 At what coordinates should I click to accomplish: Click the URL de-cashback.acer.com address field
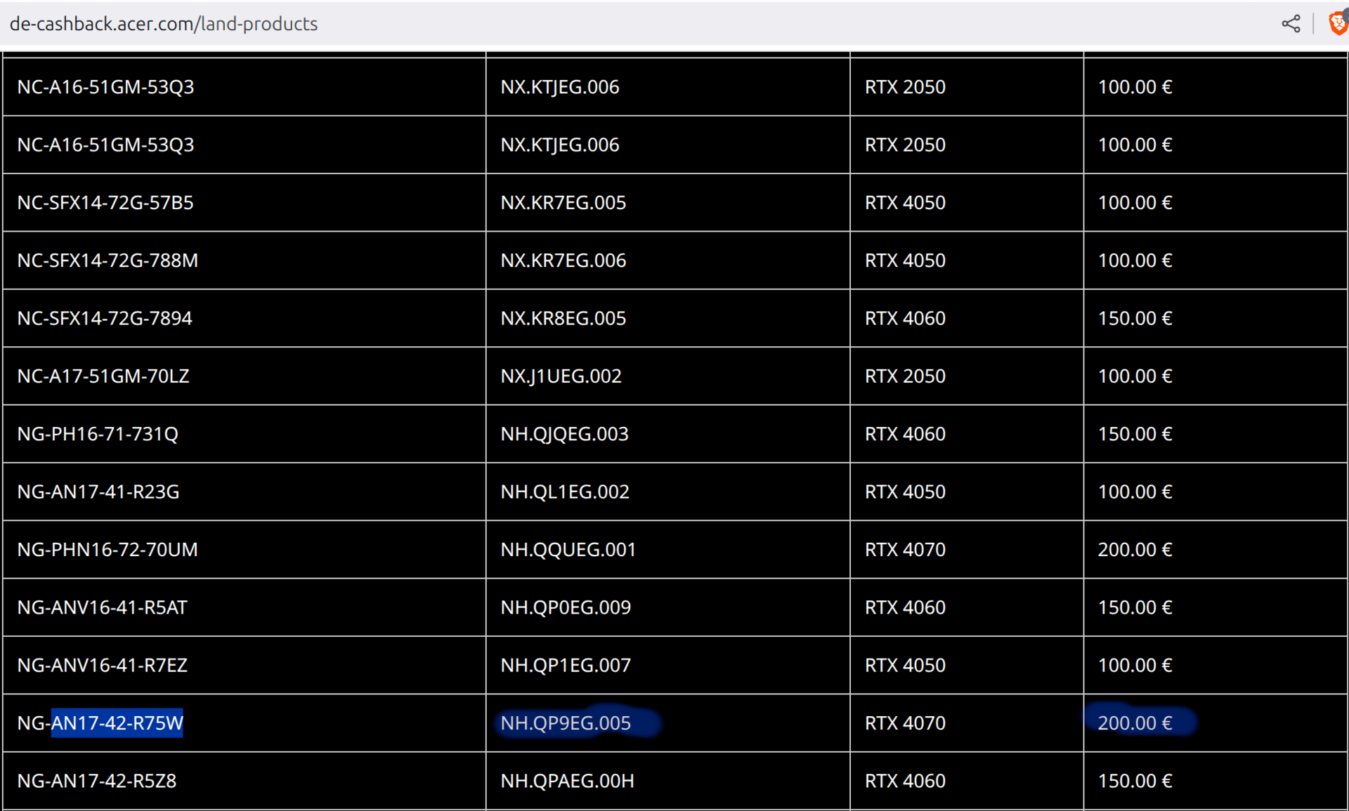[164, 24]
